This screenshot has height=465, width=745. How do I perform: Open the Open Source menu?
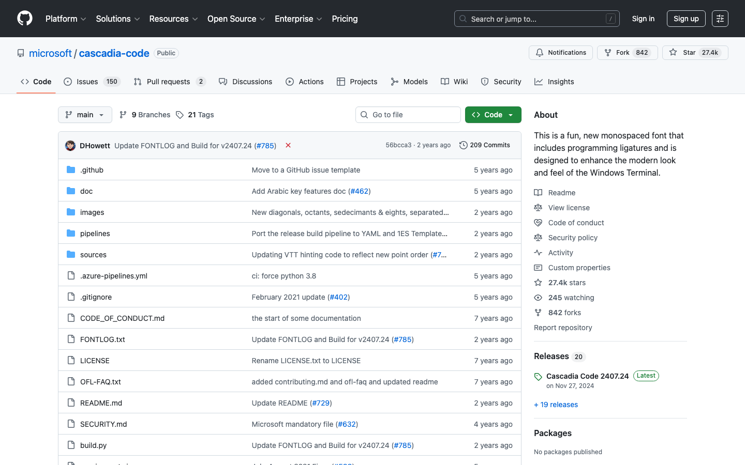[x=236, y=19]
